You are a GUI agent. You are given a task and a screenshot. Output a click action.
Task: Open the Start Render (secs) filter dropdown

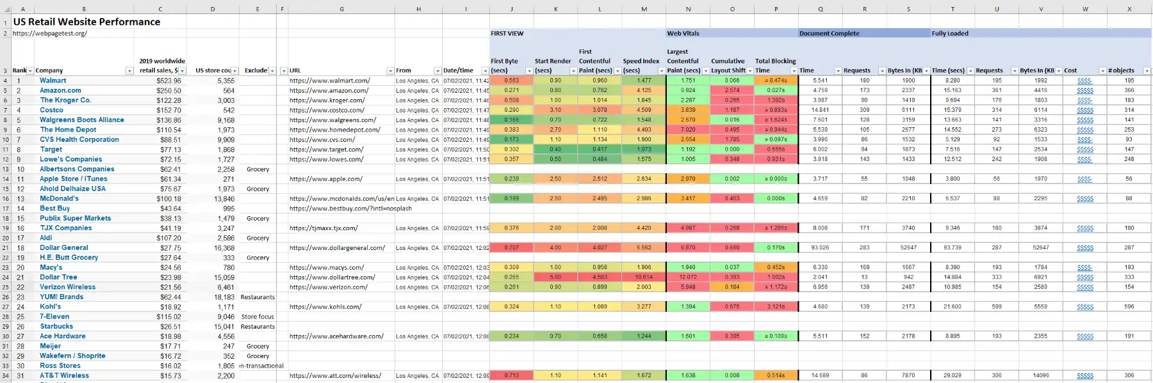pos(573,71)
